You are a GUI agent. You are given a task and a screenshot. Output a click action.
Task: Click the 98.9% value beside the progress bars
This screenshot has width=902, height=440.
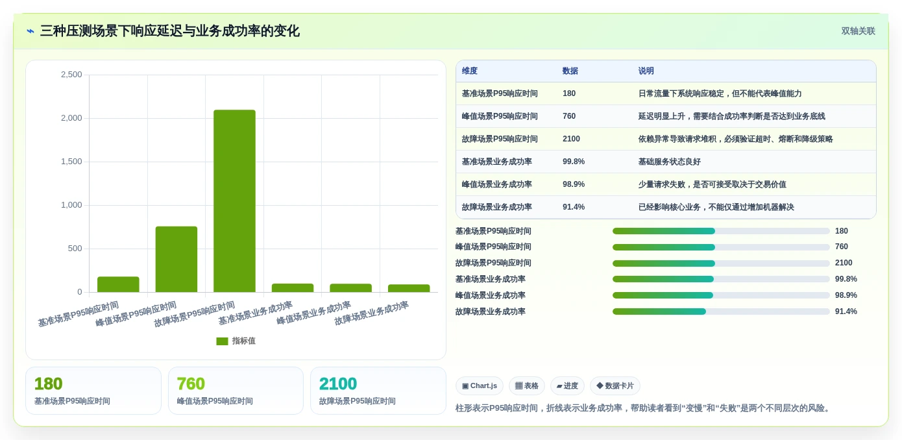click(x=846, y=295)
